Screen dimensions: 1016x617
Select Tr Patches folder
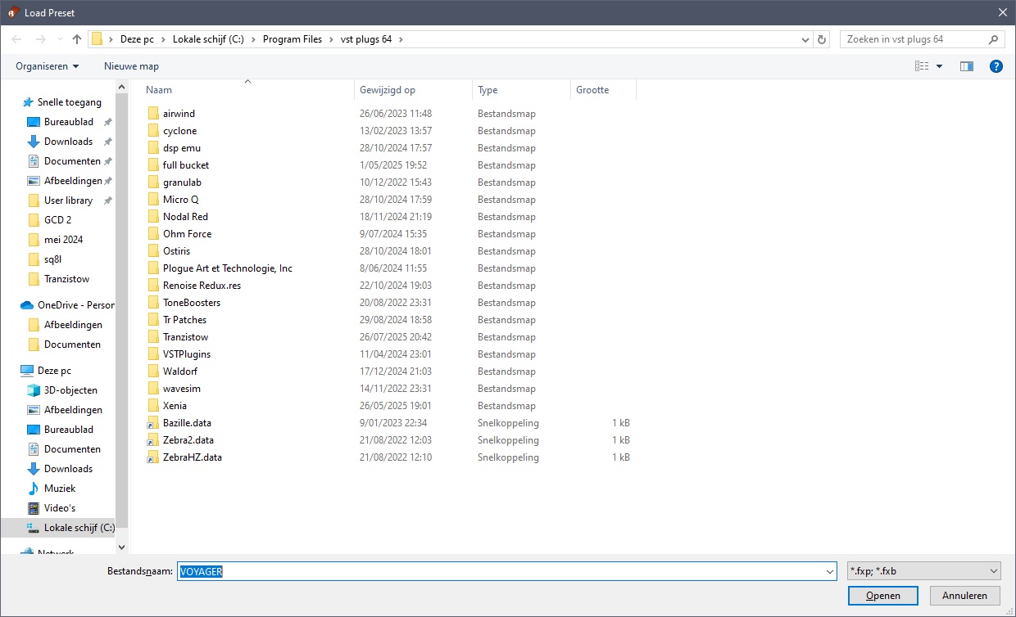tap(184, 320)
